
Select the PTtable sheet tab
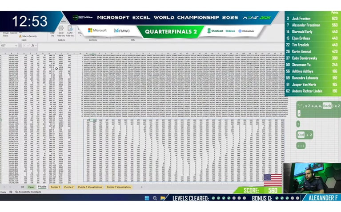pyautogui.click(x=42, y=187)
